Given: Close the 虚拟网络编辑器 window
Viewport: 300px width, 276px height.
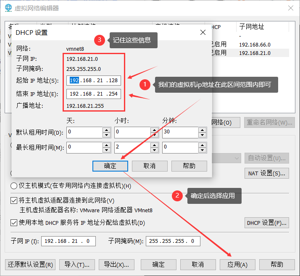Looking at the screenshot, I should pyautogui.click(x=291, y=8).
